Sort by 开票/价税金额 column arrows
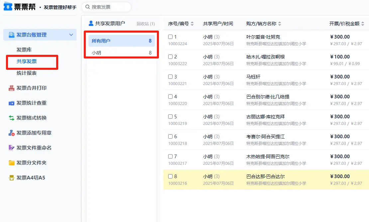 (x=363, y=24)
